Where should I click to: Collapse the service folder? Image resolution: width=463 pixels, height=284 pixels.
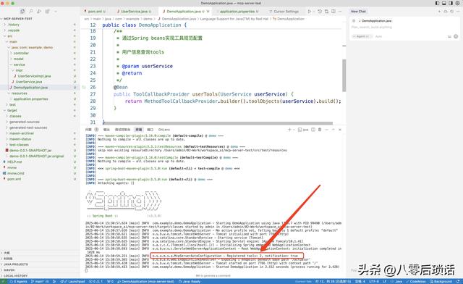tap(20, 64)
